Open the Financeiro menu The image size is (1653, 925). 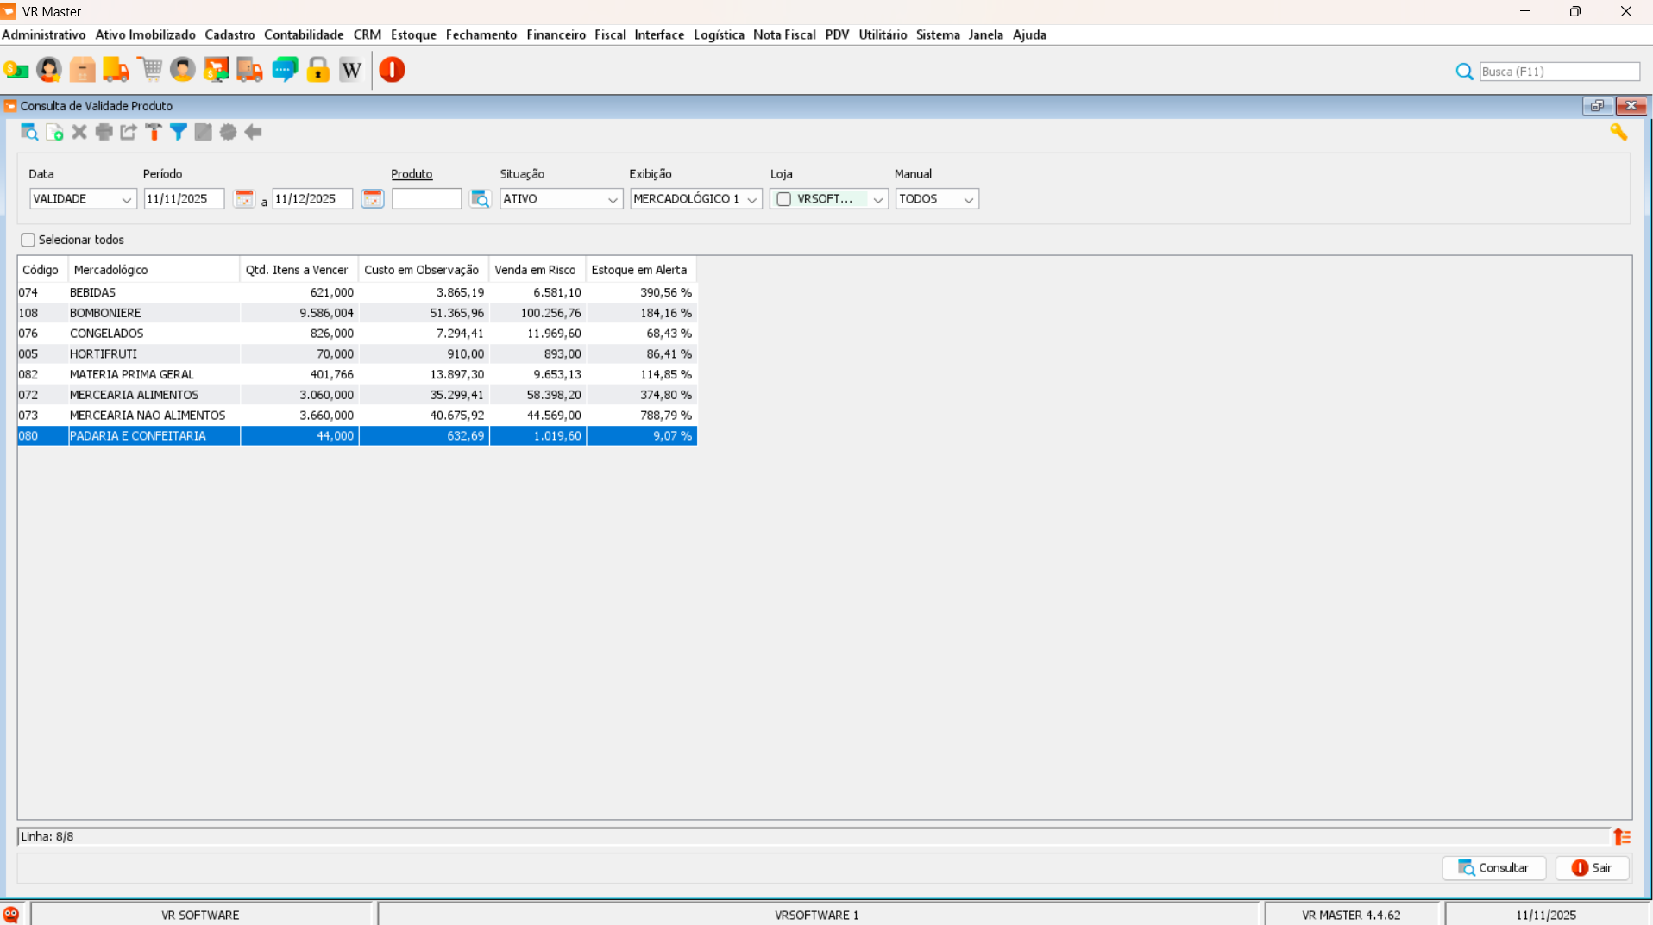coord(556,35)
